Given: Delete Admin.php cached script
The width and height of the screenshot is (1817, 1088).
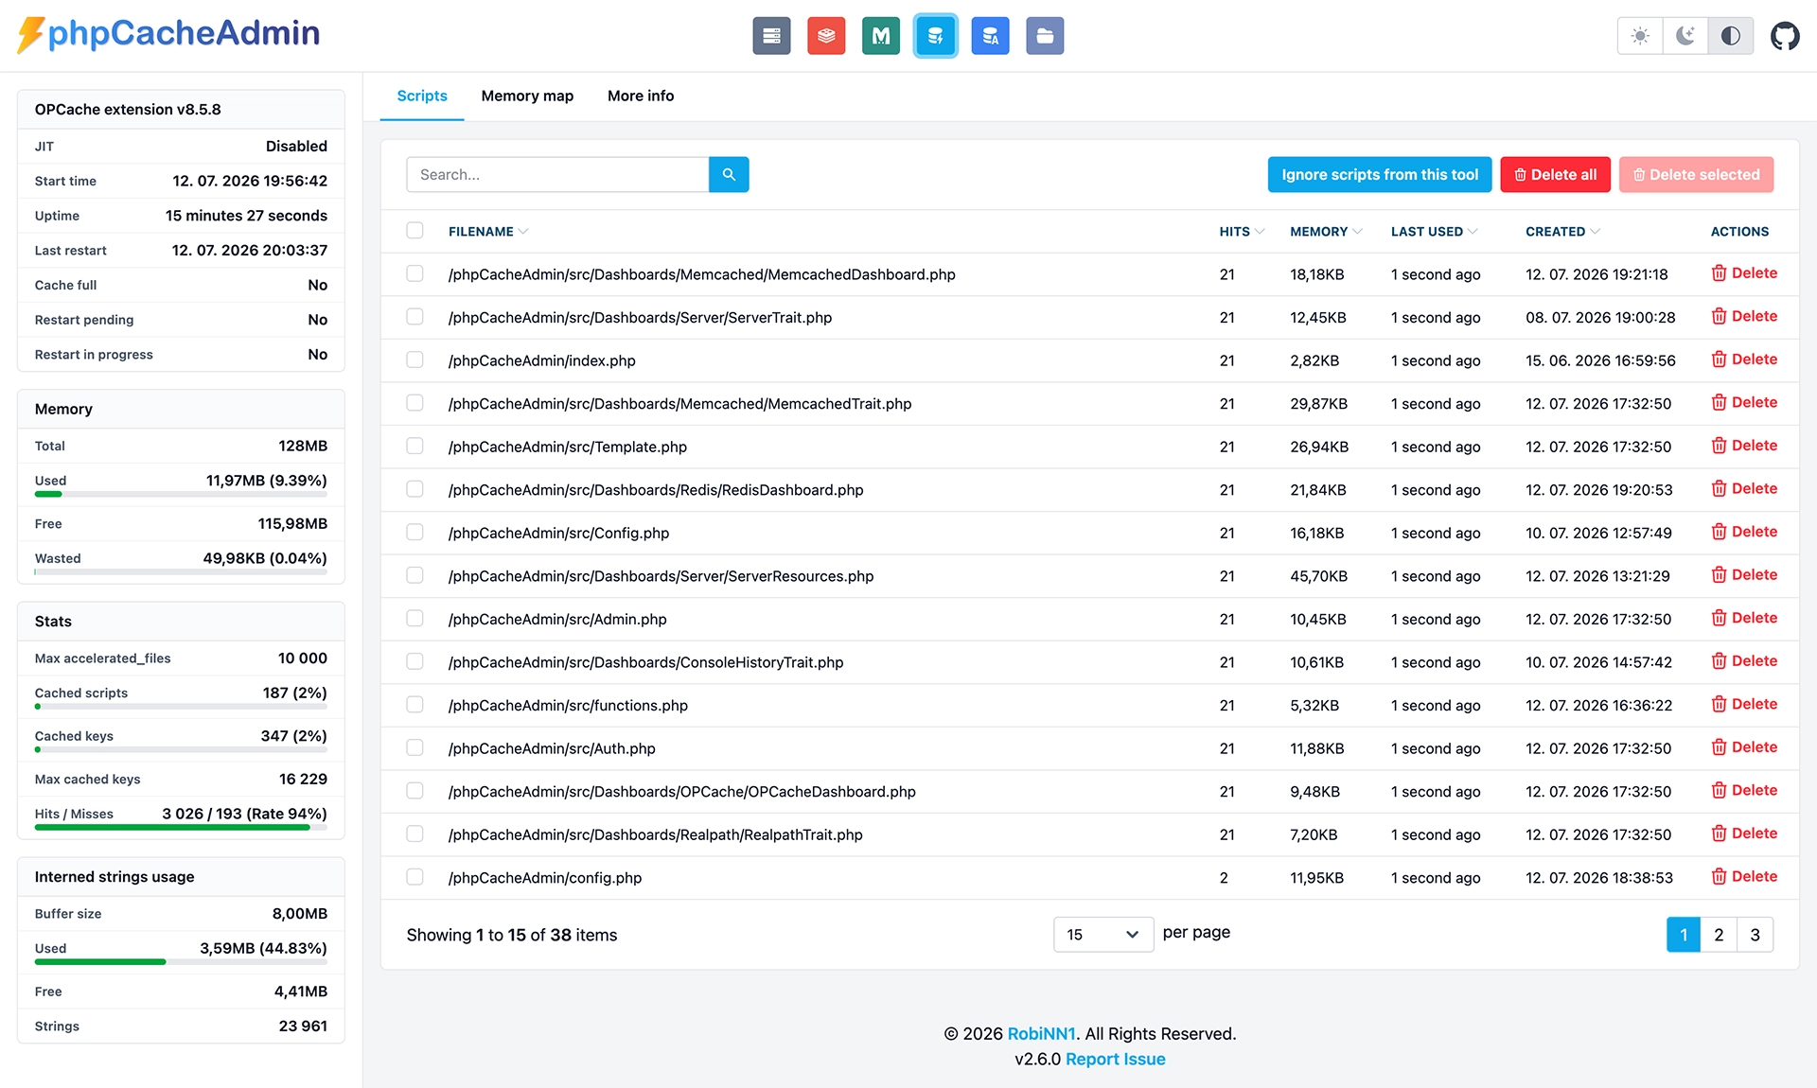Looking at the screenshot, I should (1744, 618).
